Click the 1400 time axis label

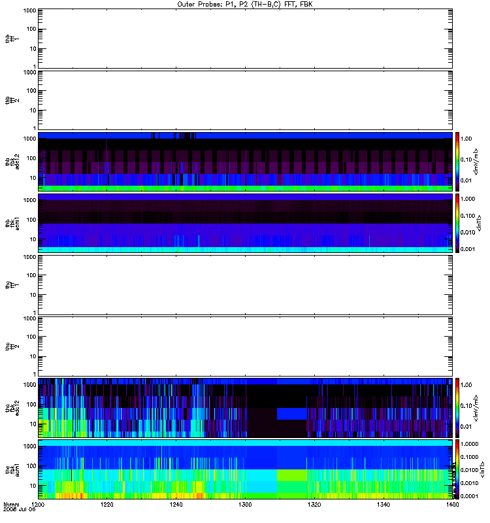click(452, 504)
